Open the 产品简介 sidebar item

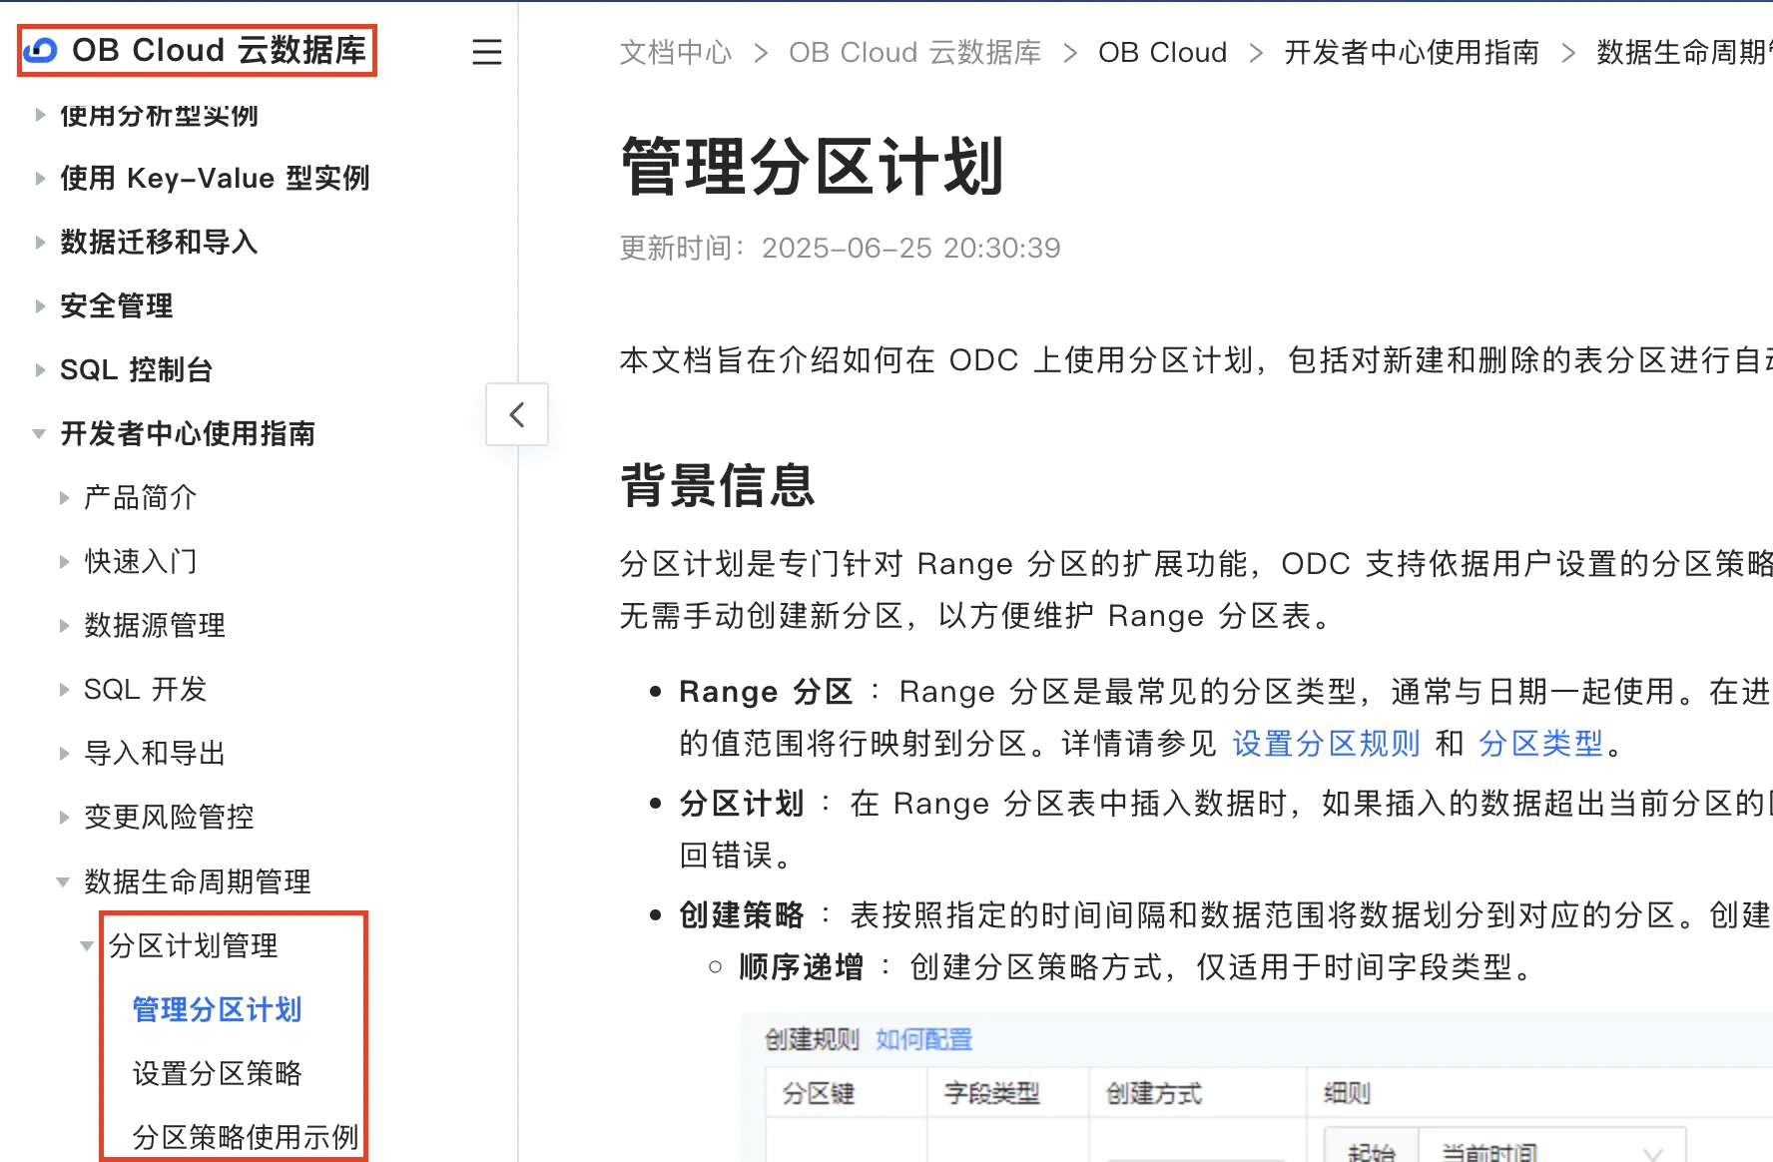coord(140,497)
